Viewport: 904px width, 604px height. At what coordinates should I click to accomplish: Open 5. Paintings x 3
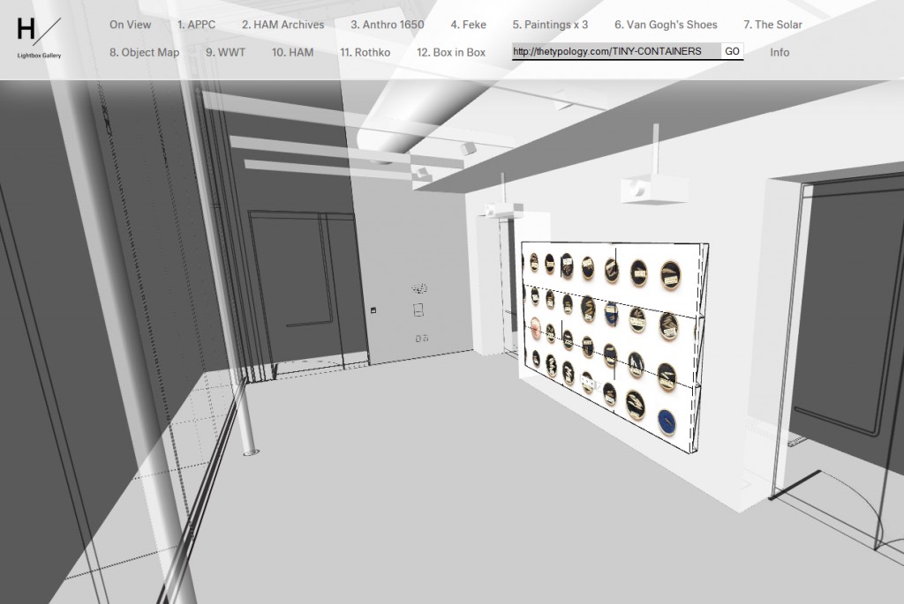[550, 25]
